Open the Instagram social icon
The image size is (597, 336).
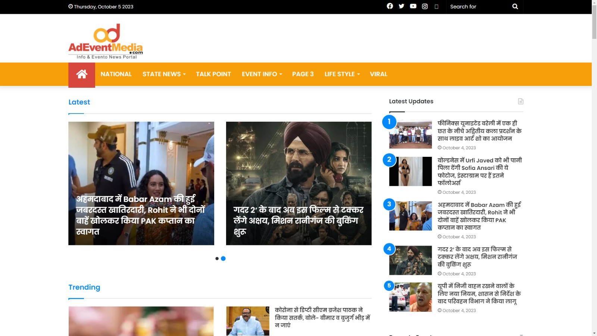[425, 6]
